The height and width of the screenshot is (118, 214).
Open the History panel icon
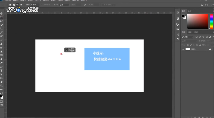177,13
